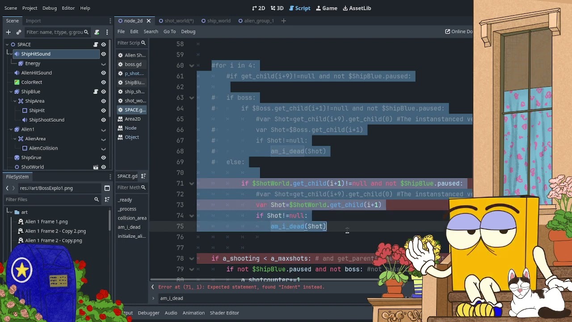
Task: Toggle the scripts panel arrow at bottom left
Action: 153,287
